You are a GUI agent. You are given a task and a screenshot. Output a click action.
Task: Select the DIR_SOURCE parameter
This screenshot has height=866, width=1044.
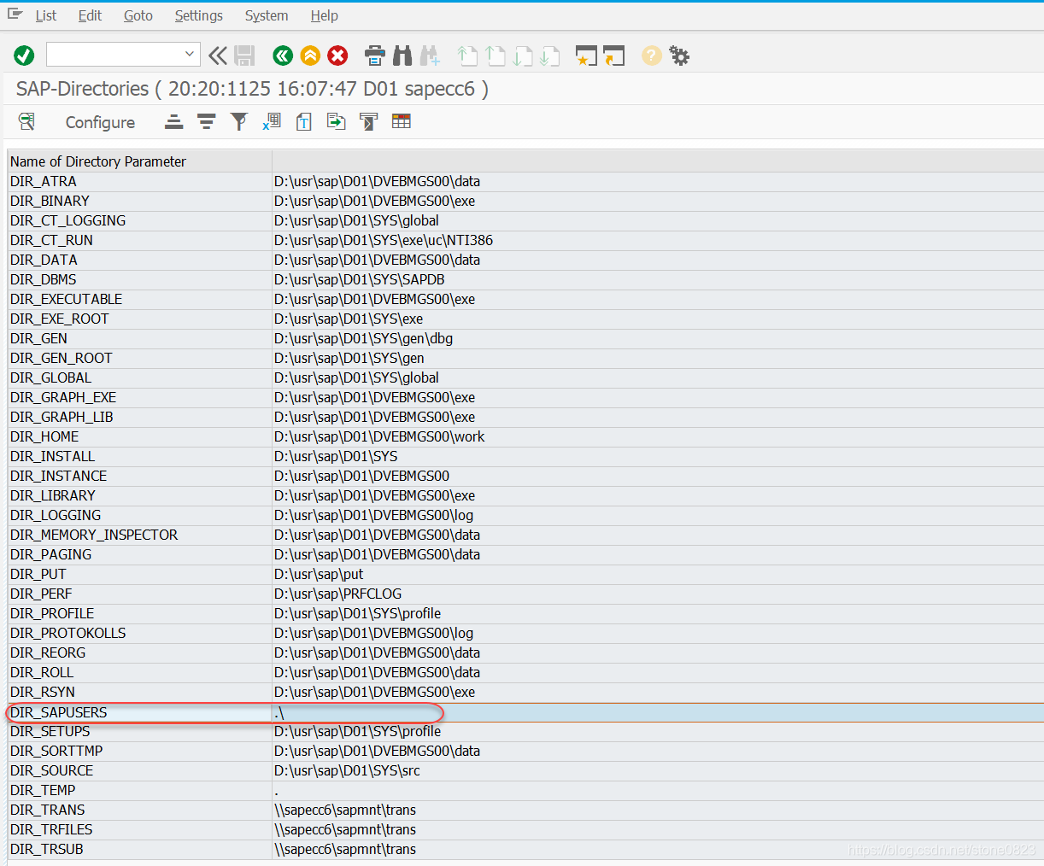[x=52, y=770]
